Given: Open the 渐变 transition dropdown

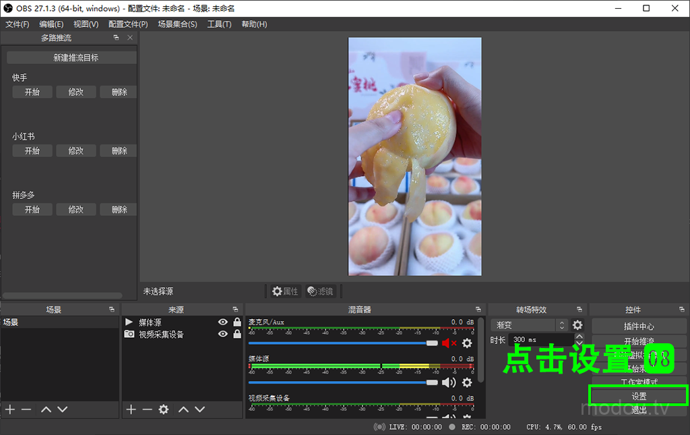Looking at the screenshot, I should [529, 325].
